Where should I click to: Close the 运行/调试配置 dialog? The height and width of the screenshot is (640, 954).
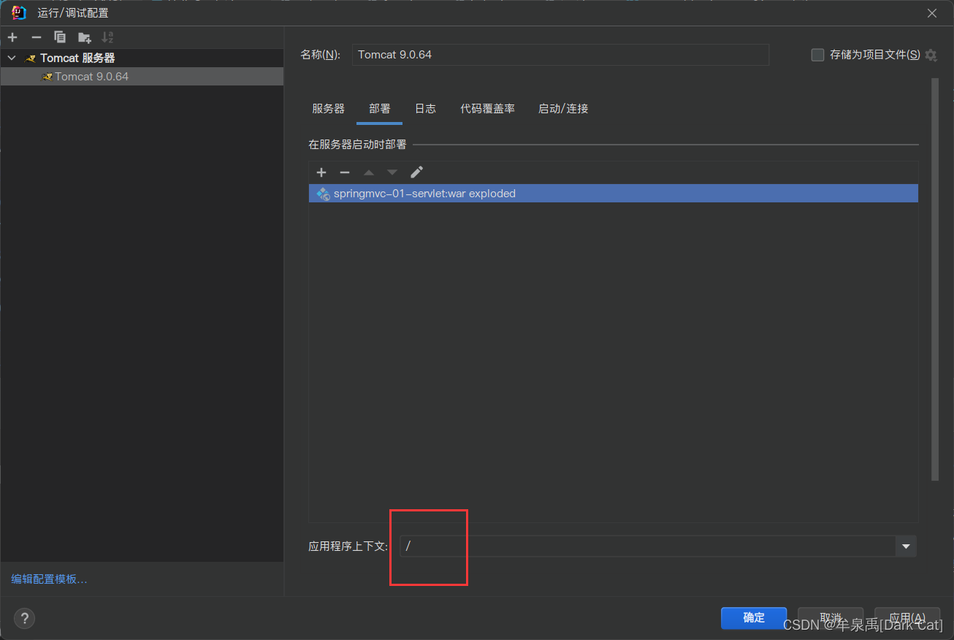coord(932,13)
